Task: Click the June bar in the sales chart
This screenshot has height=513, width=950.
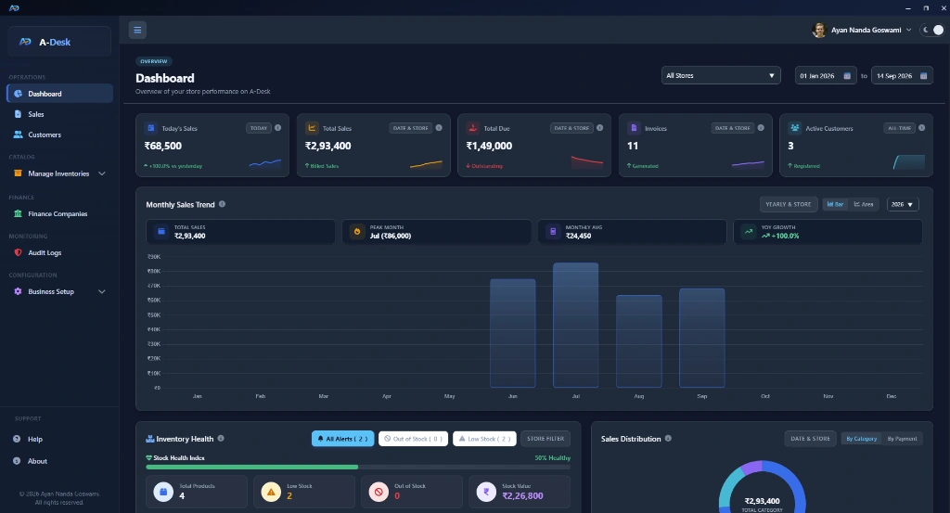Action: point(512,333)
